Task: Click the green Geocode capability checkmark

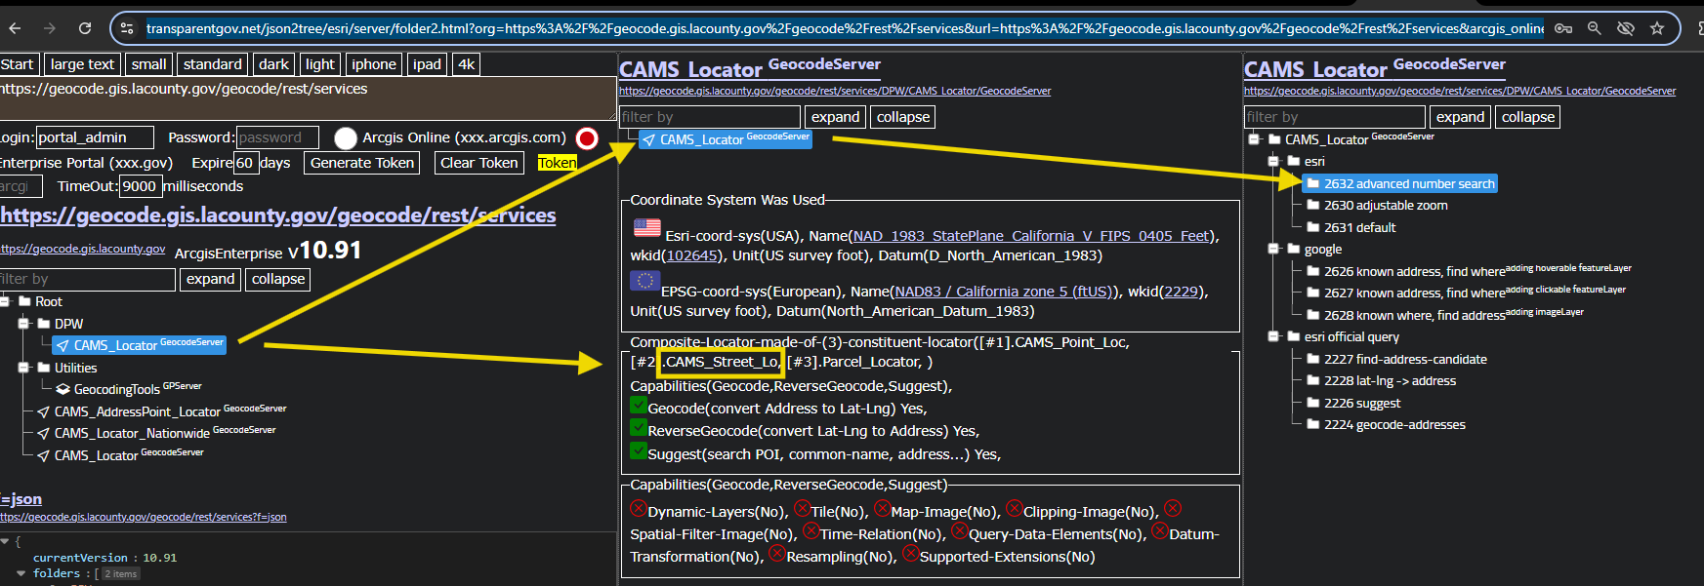Action: pos(639,406)
